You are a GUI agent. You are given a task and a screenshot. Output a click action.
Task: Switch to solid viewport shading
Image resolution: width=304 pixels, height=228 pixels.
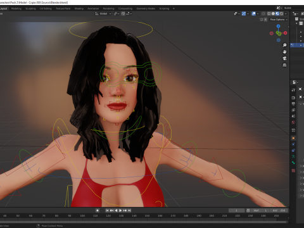click(x=273, y=13)
